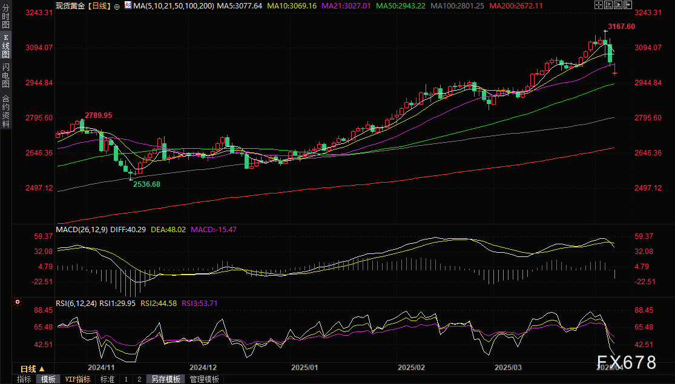Click the red MA200:2672.11 value

coord(516,6)
